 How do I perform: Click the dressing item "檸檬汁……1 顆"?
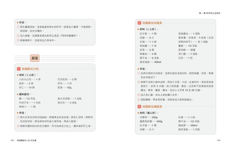pos(27,107)
